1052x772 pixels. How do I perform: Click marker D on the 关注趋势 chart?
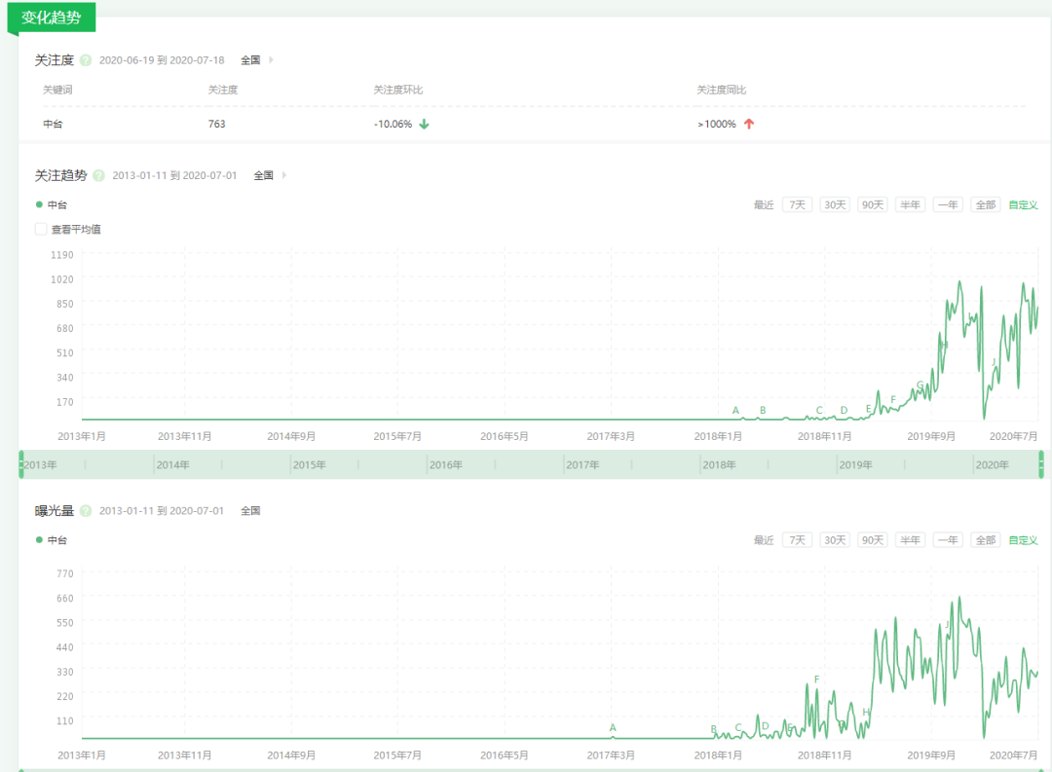[x=844, y=411]
